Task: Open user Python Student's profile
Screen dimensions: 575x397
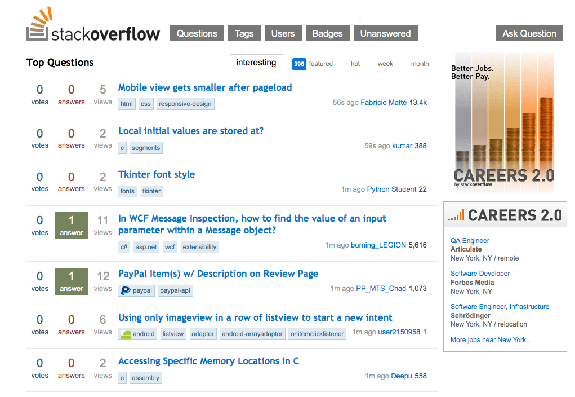Action: point(391,189)
